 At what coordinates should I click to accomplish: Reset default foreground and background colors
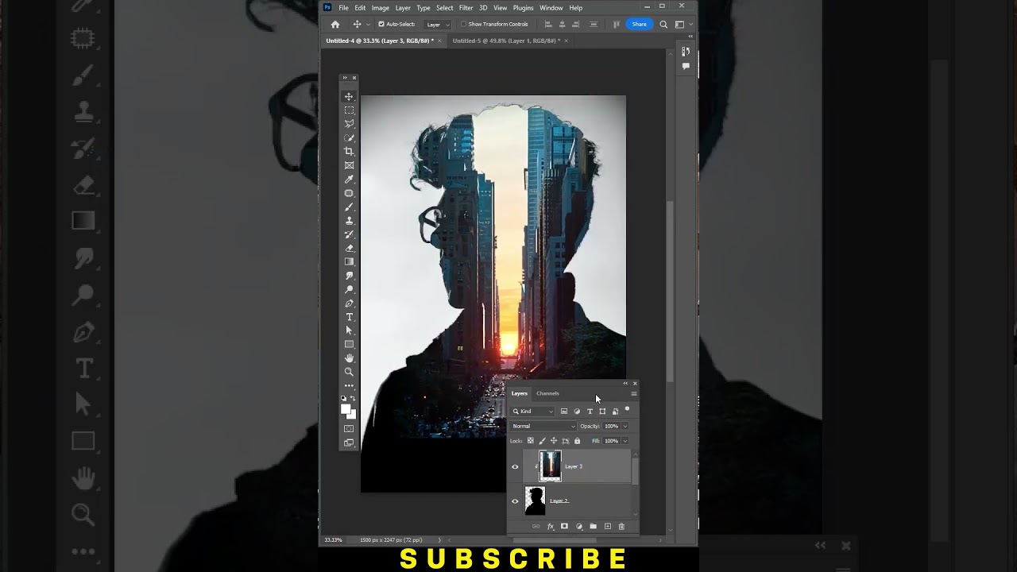pos(343,398)
